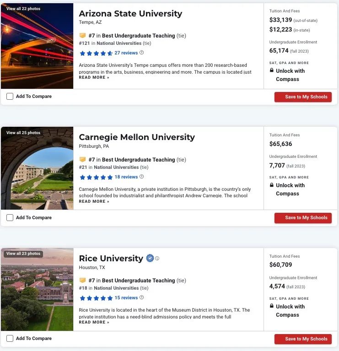
Task: Save Rice University to My Schools
Action: click(x=303, y=339)
